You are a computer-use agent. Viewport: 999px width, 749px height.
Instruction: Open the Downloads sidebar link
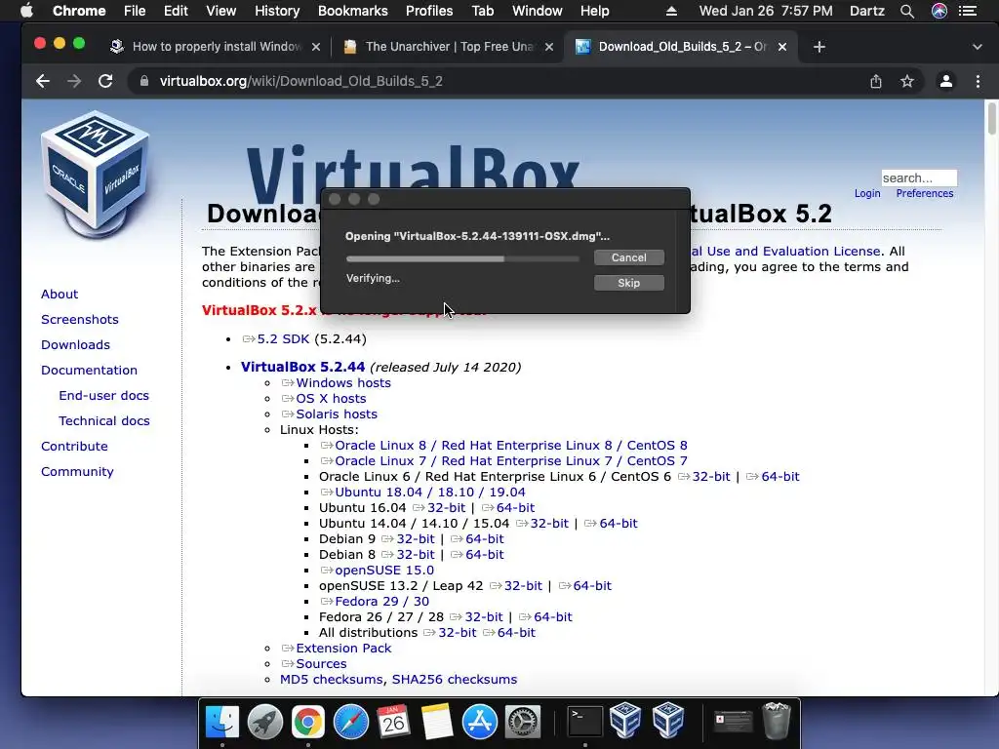point(75,344)
